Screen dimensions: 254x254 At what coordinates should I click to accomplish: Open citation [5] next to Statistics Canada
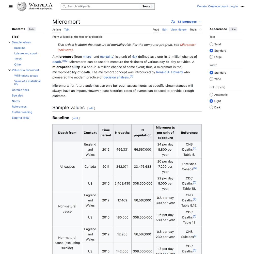[x=195, y=168]
